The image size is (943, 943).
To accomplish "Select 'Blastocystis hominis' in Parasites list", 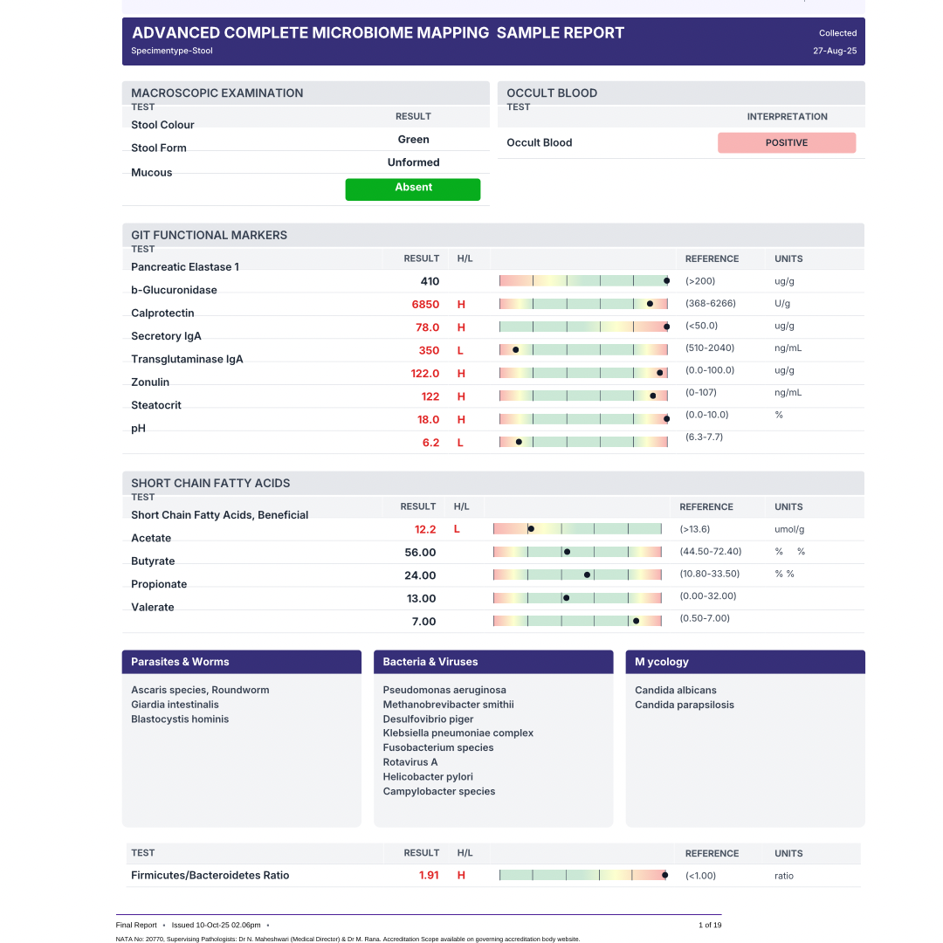I will pos(180,719).
